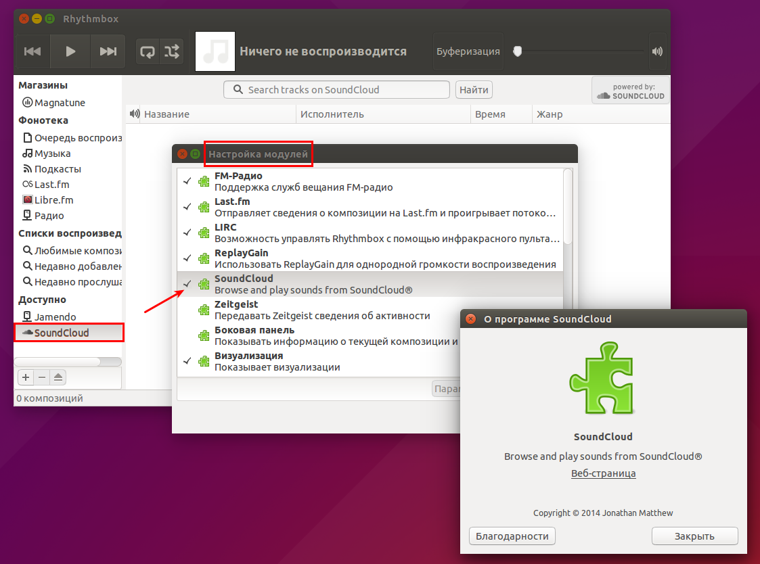The height and width of the screenshot is (564, 760).
Task: Click the Визуализация plugin puzzle icon
Action: 204,362
